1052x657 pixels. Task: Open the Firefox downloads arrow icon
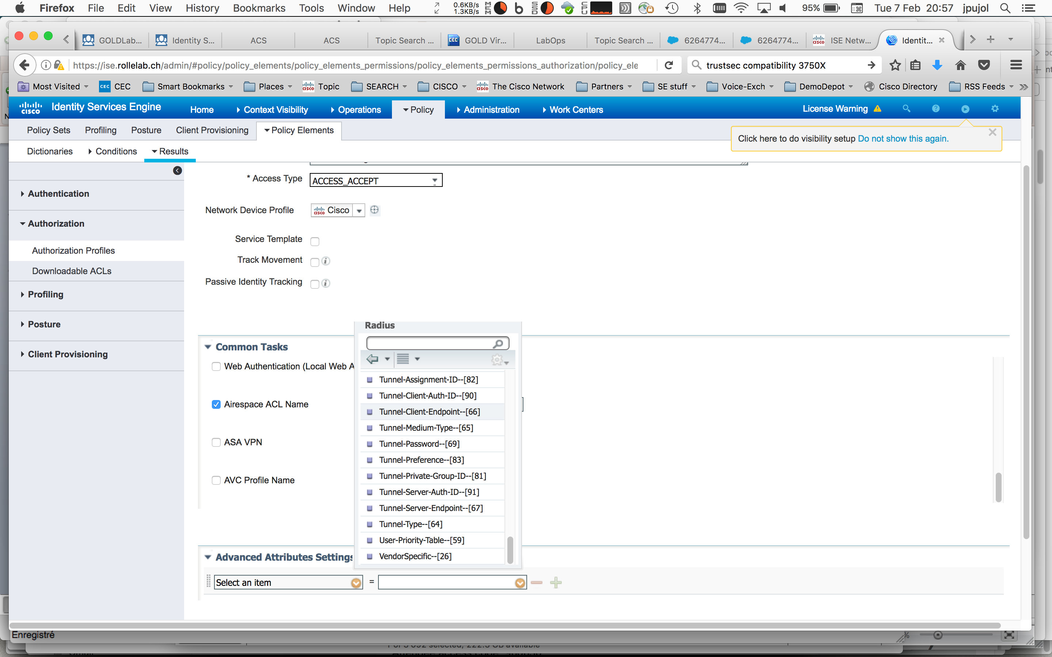pyautogui.click(x=937, y=65)
